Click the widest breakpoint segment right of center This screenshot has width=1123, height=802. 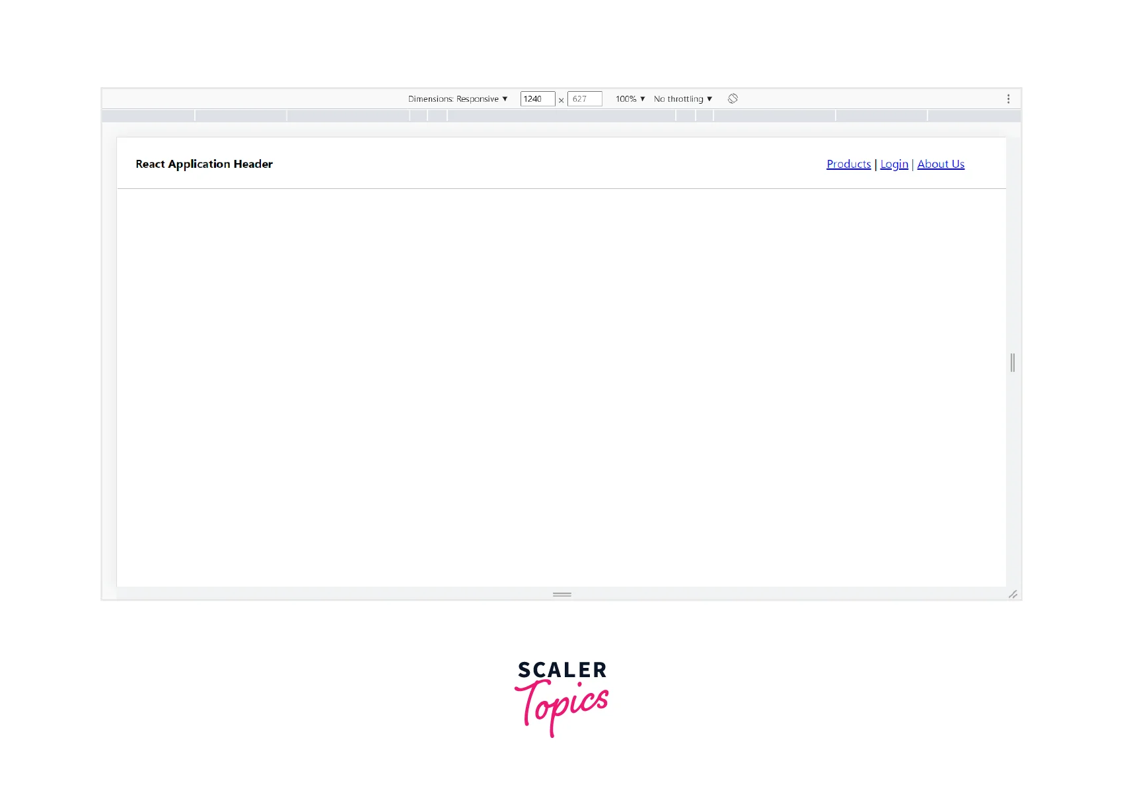tap(774, 116)
